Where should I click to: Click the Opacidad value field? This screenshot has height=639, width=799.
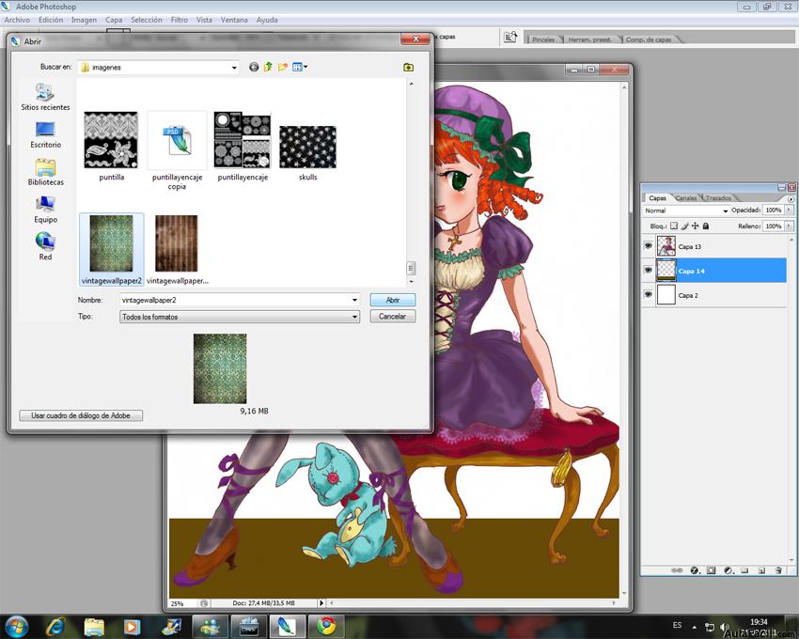(x=774, y=210)
